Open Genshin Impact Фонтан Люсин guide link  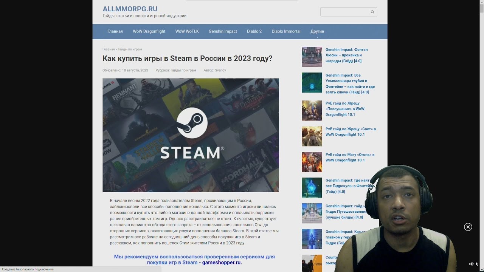coord(346,55)
